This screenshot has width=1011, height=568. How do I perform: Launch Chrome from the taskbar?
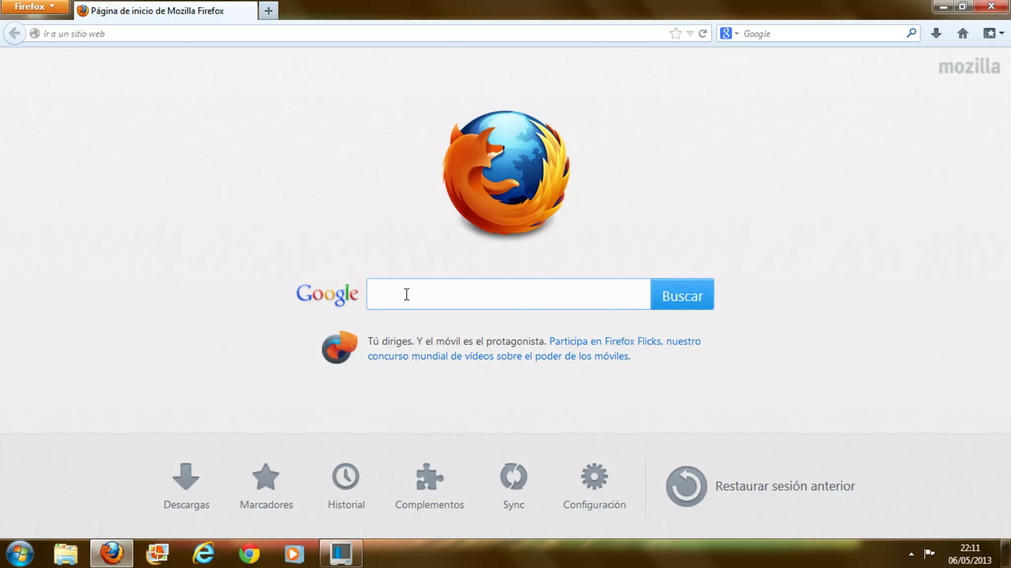(249, 554)
